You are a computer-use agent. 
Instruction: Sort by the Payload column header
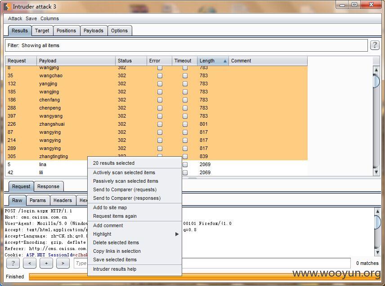[x=76, y=61]
